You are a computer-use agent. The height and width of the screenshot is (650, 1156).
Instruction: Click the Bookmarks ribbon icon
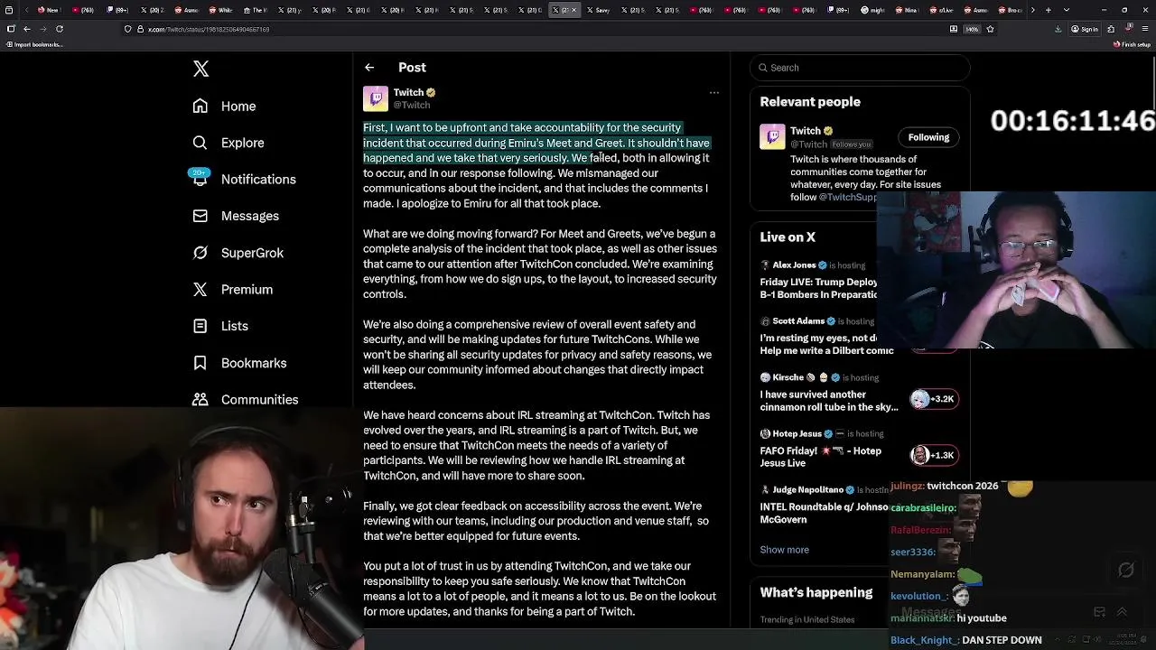tap(200, 363)
